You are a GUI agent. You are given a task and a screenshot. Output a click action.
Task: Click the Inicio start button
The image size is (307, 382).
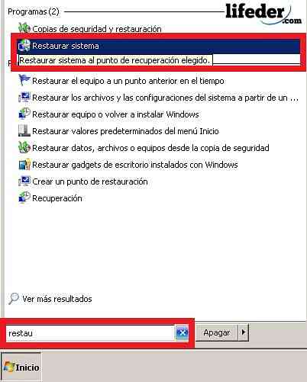(x=21, y=367)
